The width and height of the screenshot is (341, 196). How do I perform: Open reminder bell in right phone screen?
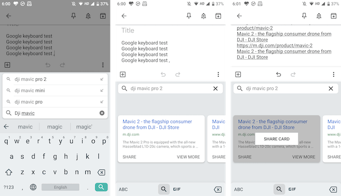click(319, 16)
